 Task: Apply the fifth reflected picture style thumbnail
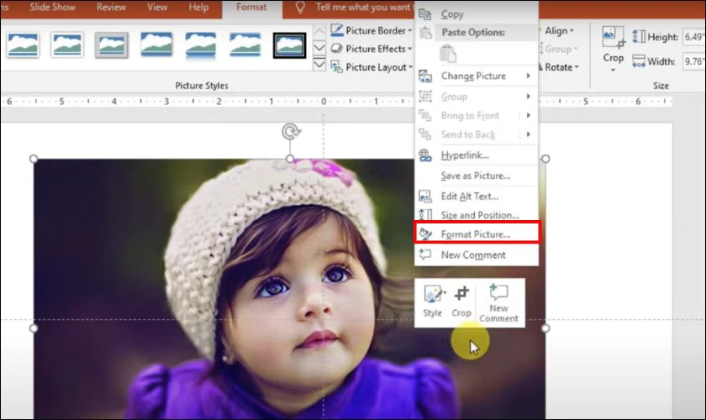(x=200, y=45)
